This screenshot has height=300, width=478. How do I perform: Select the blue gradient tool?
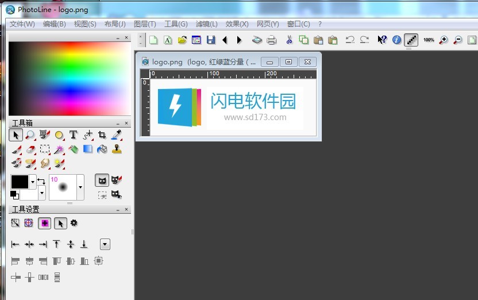tap(88, 149)
